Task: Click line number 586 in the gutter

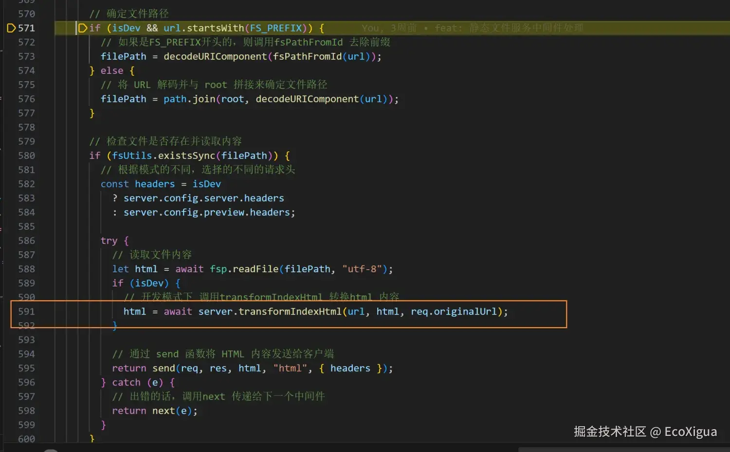Action: (26, 241)
